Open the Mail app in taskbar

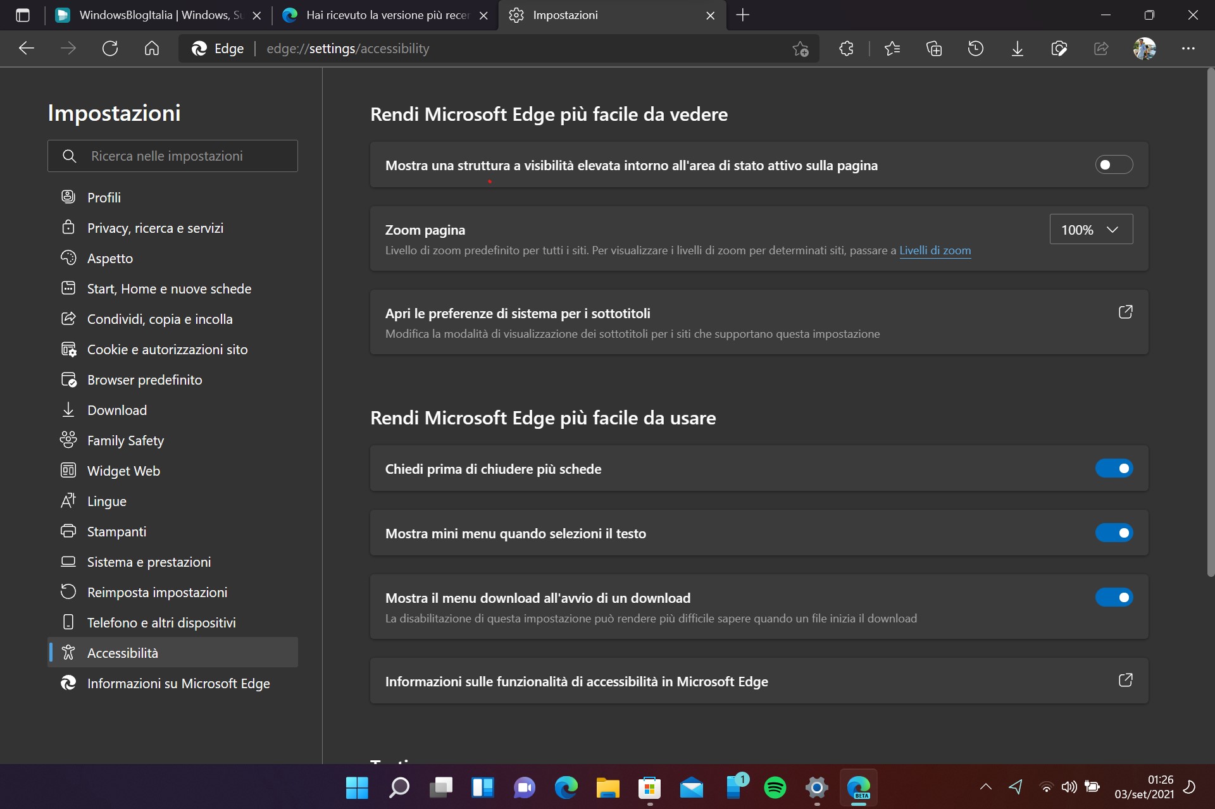tap(692, 787)
